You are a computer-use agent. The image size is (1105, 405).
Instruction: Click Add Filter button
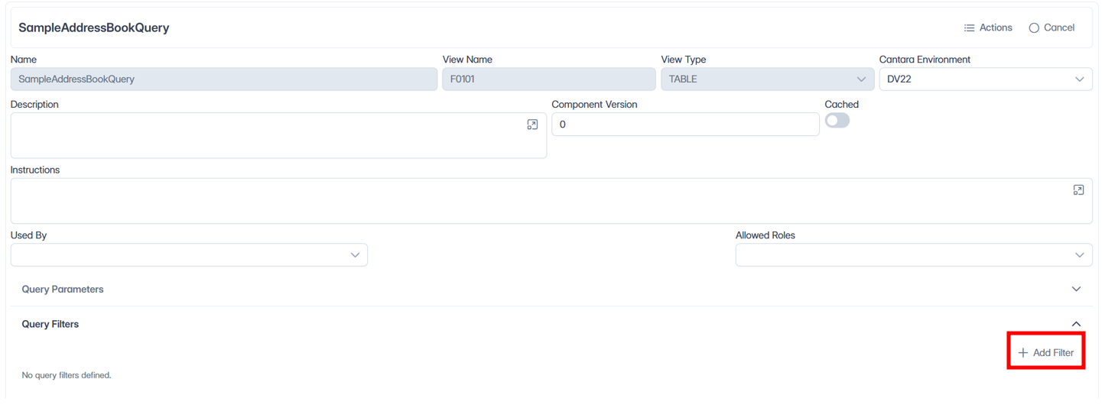[x=1045, y=352]
